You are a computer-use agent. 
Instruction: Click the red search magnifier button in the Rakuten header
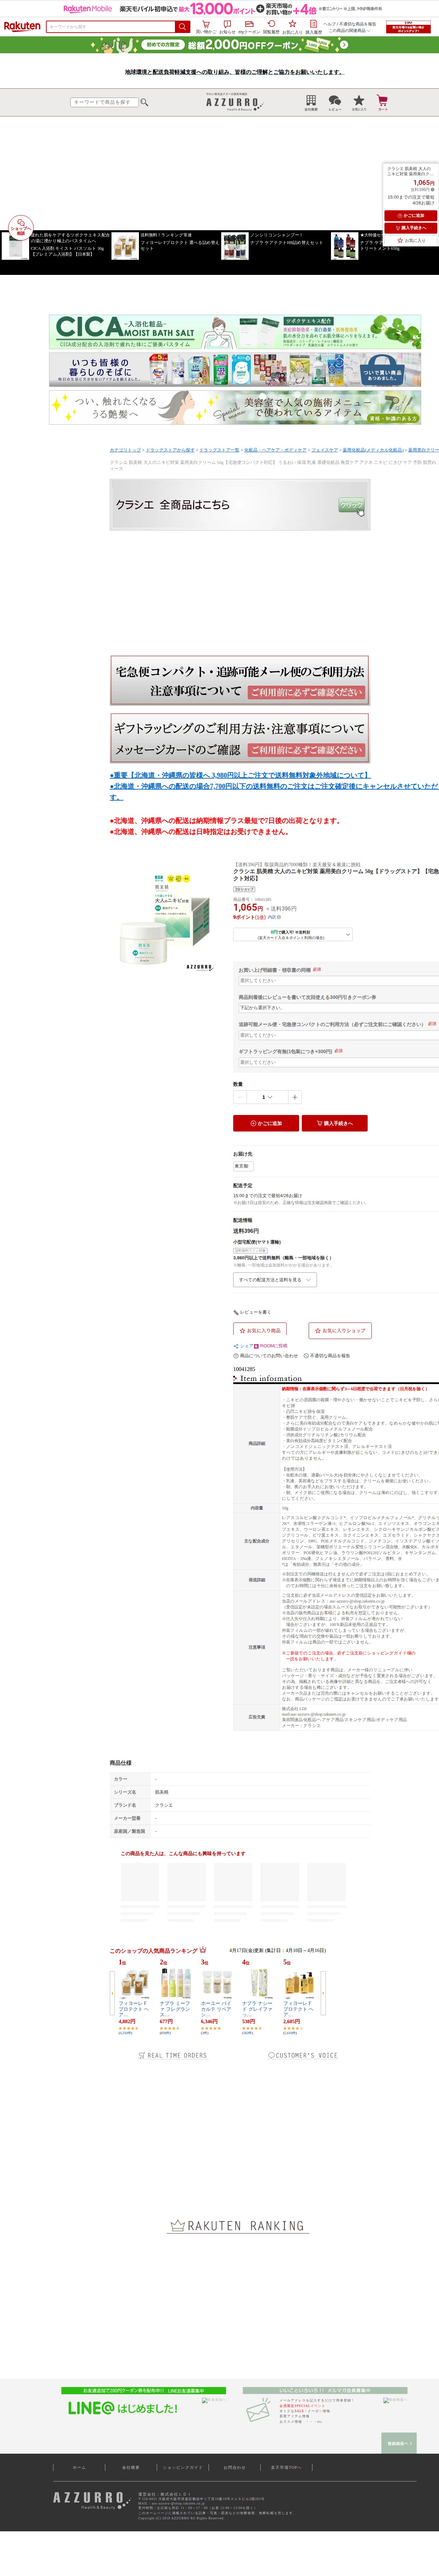pyautogui.click(x=182, y=27)
